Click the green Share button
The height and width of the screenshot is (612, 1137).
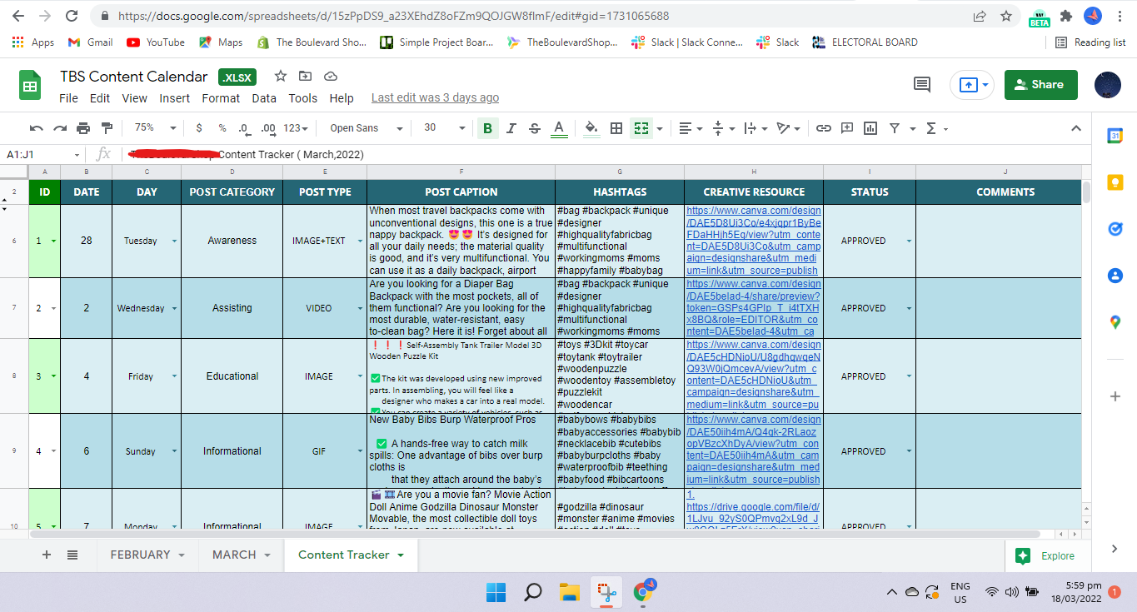tap(1040, 84)
